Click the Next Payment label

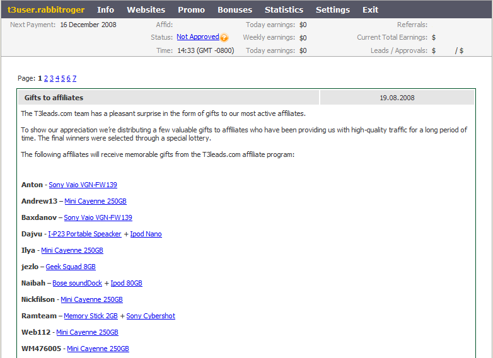[x=33, y=25]
